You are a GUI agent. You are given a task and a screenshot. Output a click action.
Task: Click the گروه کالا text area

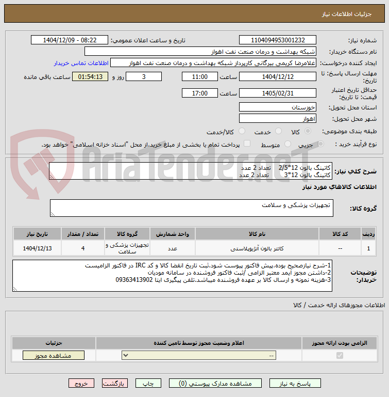click(191, 208)
